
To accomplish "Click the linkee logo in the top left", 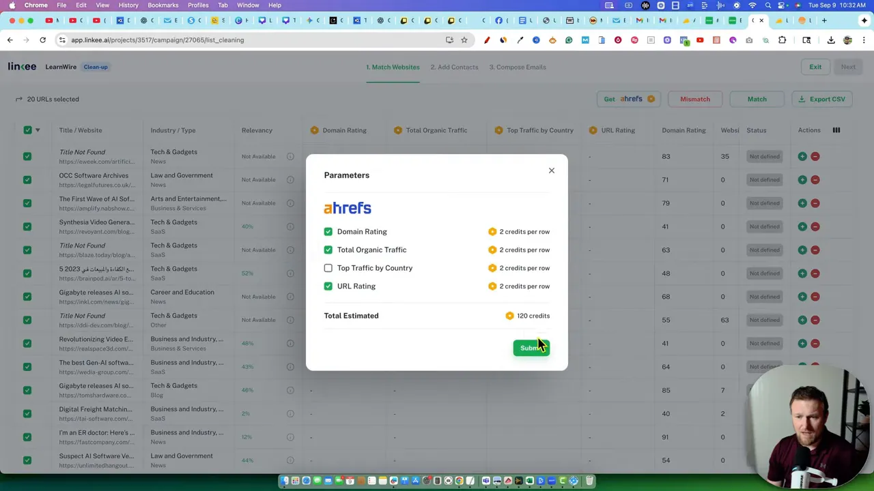I will click(22, 66).
